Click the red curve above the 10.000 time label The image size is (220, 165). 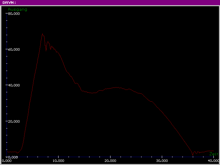pos(59,53)
